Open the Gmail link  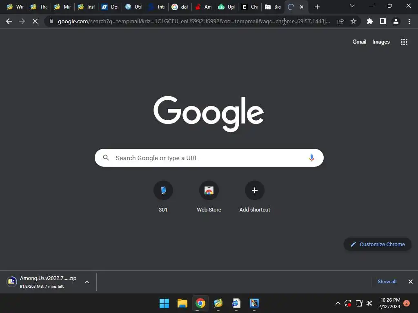(x=359, y=42)
